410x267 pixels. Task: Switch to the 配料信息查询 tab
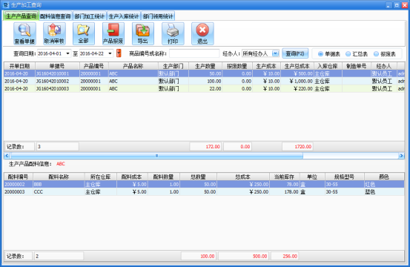[x=55, y=16]
